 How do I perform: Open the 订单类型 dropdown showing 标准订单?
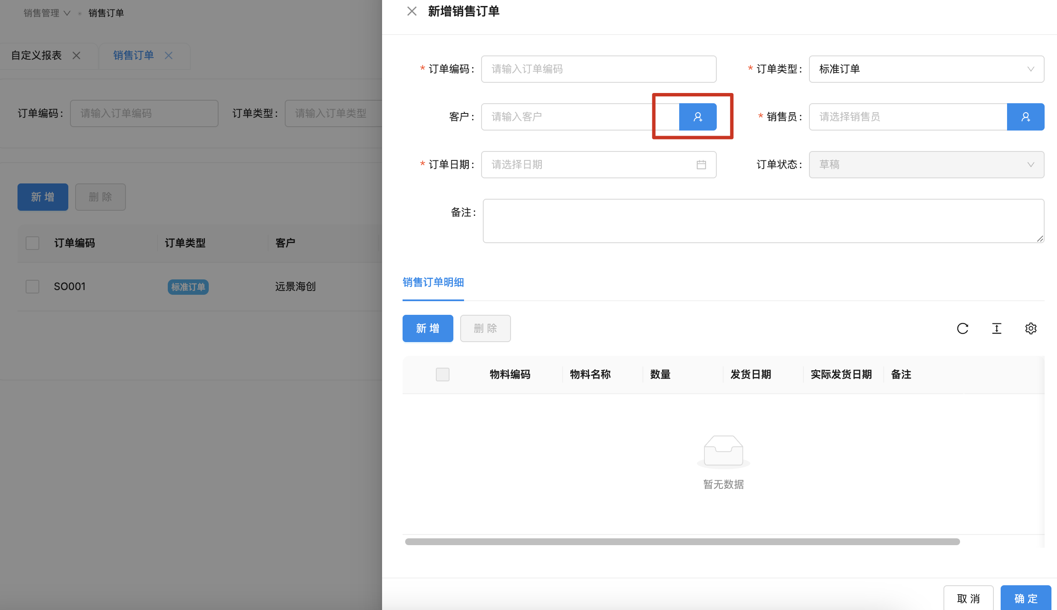point(926,69)
